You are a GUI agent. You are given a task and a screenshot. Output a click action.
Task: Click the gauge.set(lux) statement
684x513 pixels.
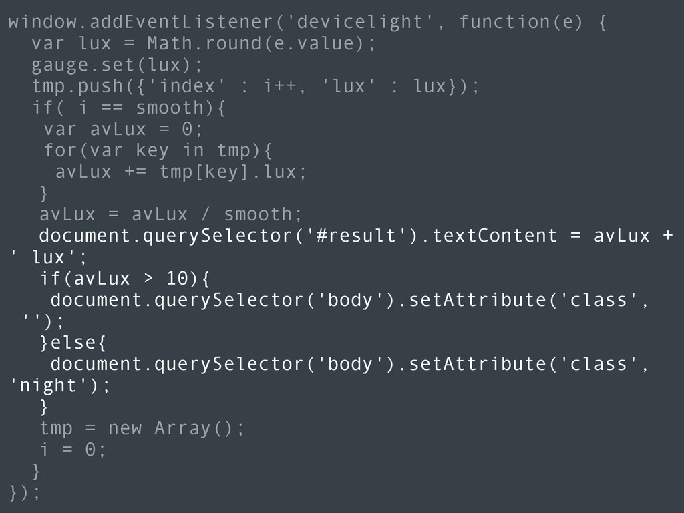(118, 65)
